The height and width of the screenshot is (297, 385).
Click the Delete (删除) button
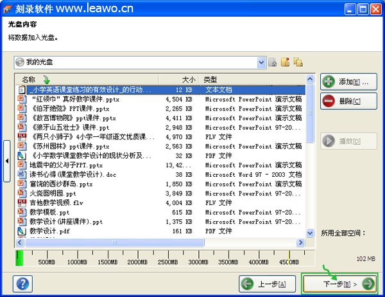[348, 101]
